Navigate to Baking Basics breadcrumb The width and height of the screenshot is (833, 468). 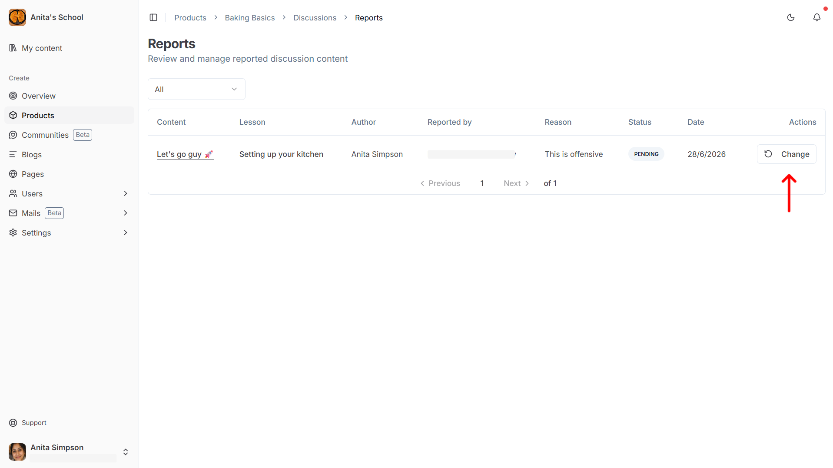point(250,17)
